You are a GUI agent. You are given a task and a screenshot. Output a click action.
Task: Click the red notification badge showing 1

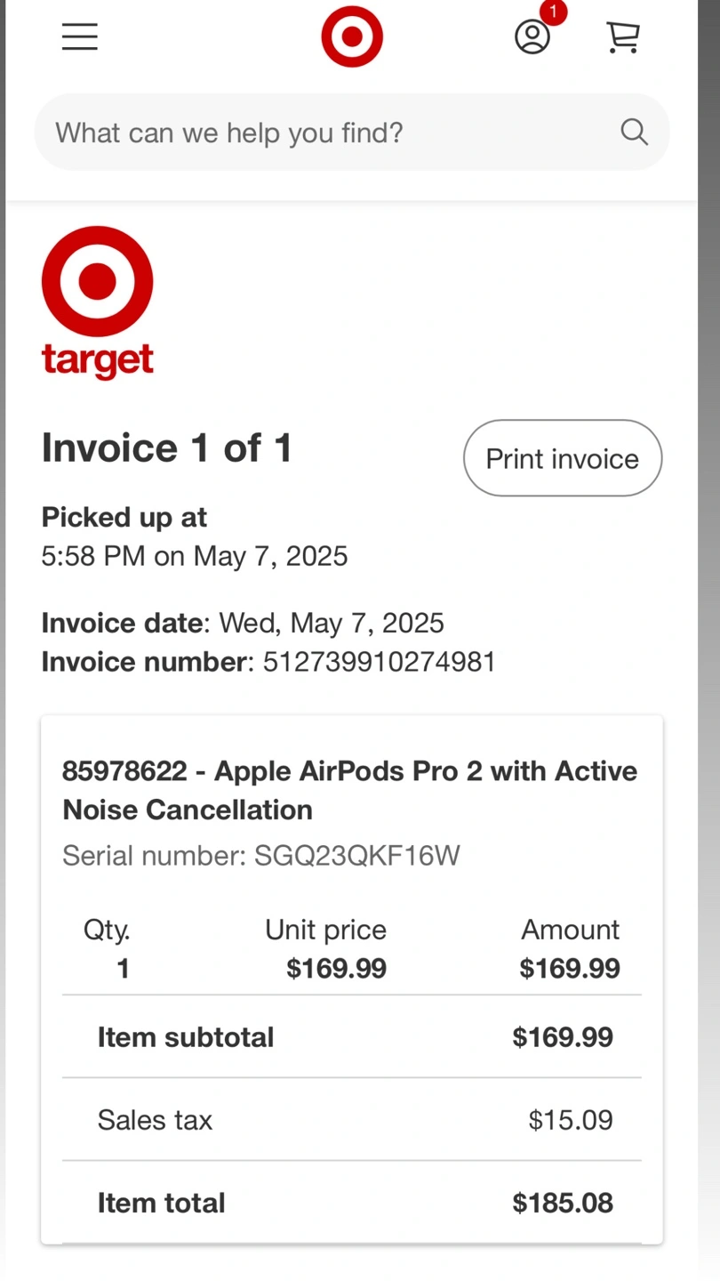pos(554,12)
